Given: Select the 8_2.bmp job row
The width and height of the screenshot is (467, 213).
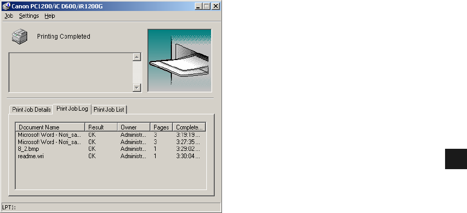Looking at the screenshot, I should tap(111, 149).
